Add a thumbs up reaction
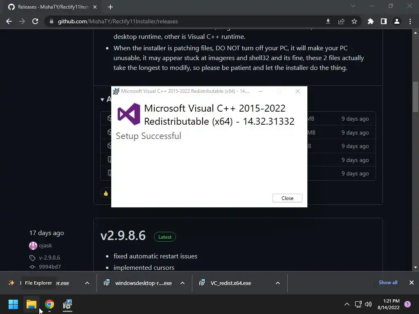419x314 pixels. 106,193
